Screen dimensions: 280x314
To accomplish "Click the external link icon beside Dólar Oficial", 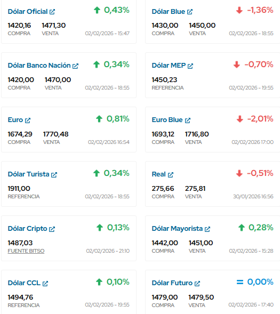I will tap(52, 12).
